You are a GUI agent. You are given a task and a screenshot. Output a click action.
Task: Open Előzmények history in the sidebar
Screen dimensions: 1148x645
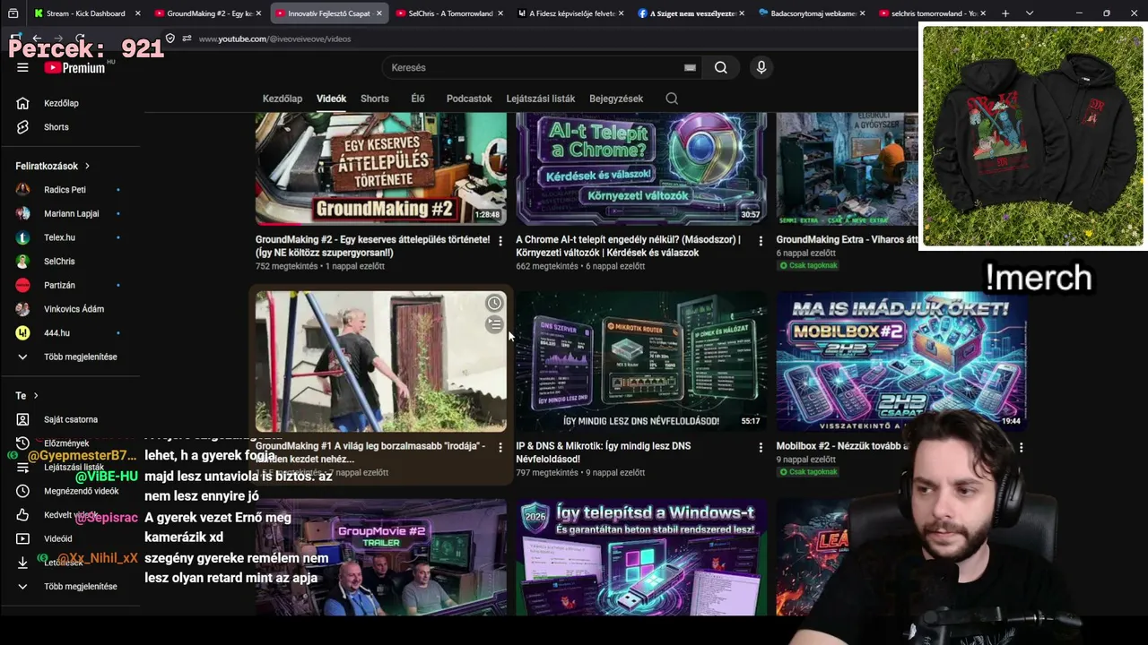click(x=68, y=443)
